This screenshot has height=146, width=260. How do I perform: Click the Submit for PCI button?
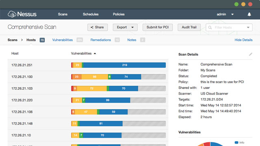click(x=158, y=27)
